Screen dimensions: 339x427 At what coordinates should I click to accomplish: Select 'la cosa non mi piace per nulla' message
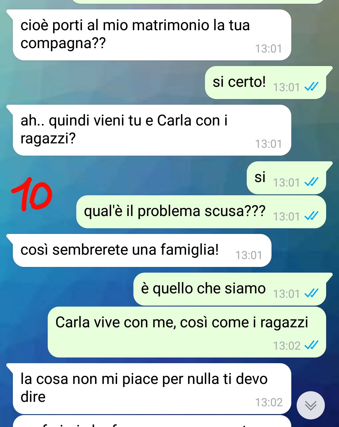tap(152, 389)
